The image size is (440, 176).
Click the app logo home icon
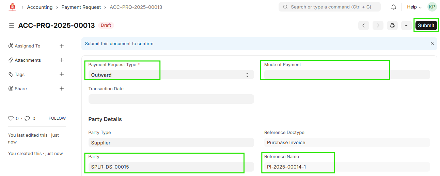[13, 7]
